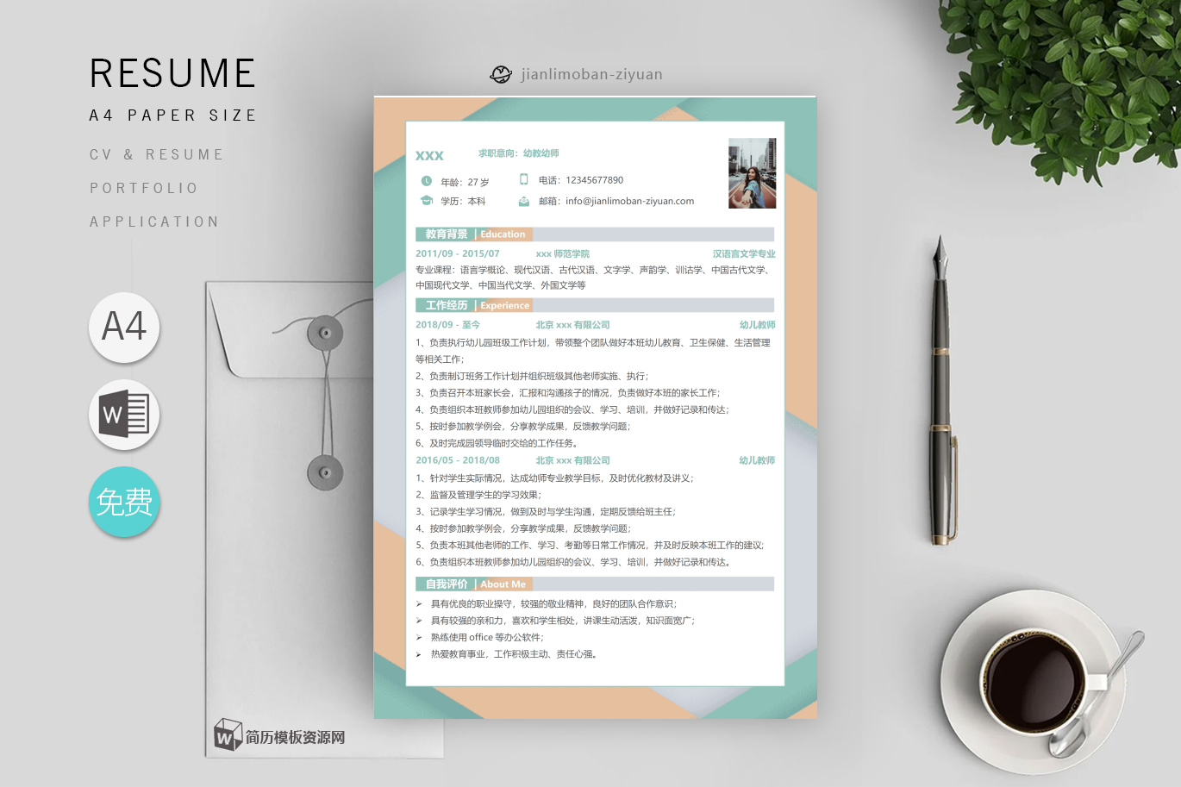
Task: Click the teal 免费 badge
Action: click(x=124, y=502)
